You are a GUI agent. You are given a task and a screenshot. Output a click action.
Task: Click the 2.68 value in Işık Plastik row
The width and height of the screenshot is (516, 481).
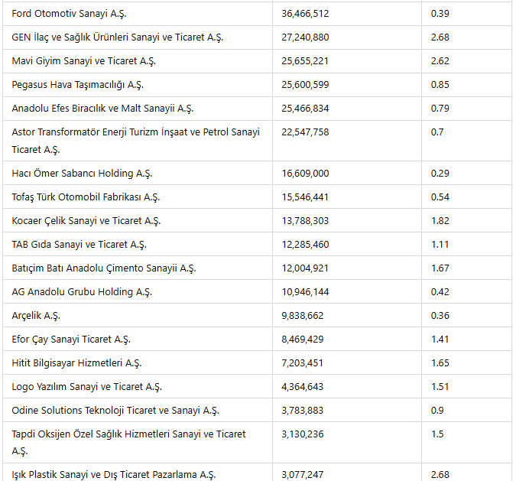440,474
